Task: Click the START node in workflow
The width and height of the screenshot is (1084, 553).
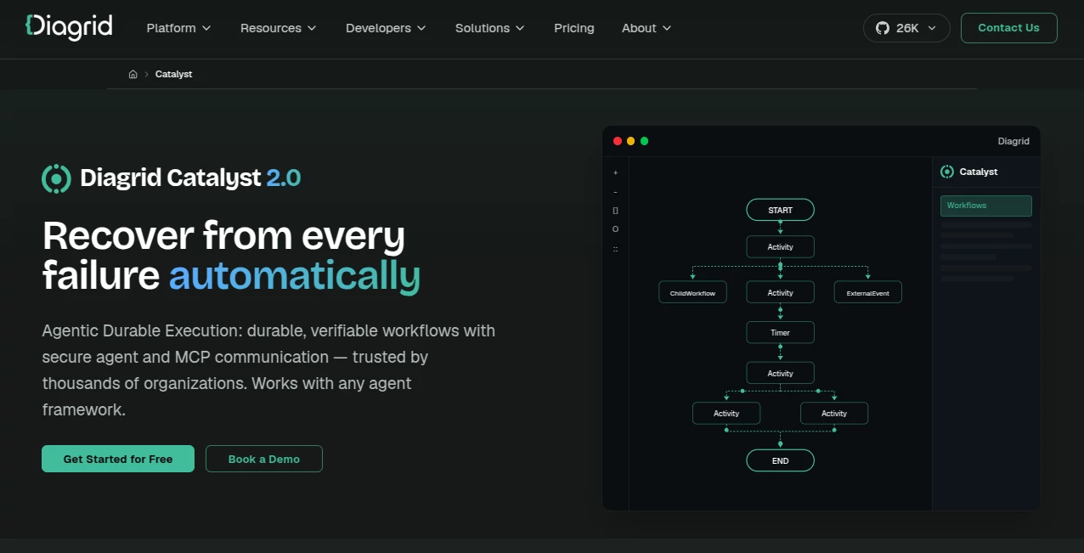Action: click(781, 210)
